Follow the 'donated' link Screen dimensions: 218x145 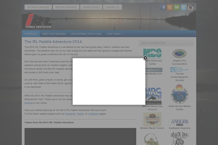pos(29,103)
